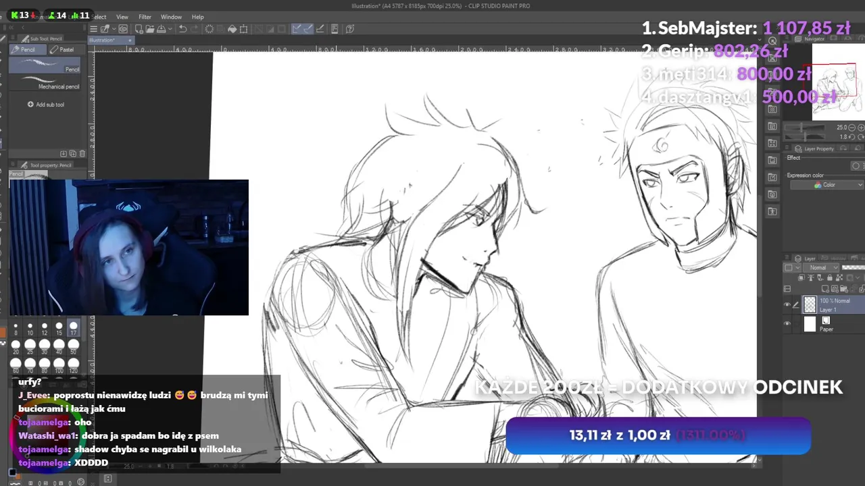Screen dimensions: 865x486
Task: Click the Clip Studio support help icon
Action: coord(350,29)
